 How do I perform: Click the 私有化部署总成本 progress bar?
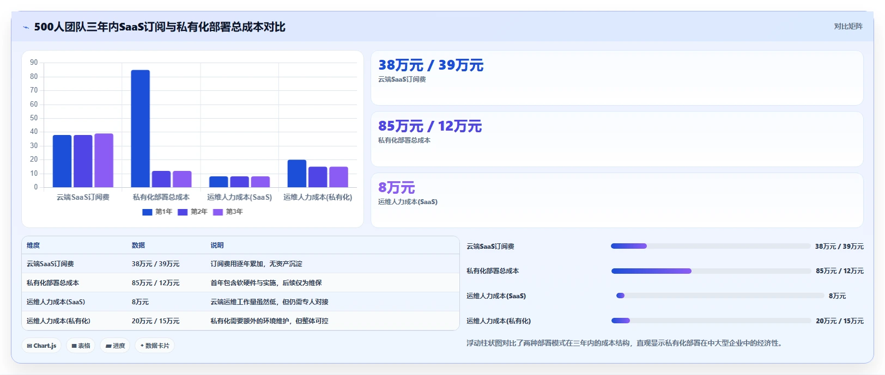click(x=711, y=271)
